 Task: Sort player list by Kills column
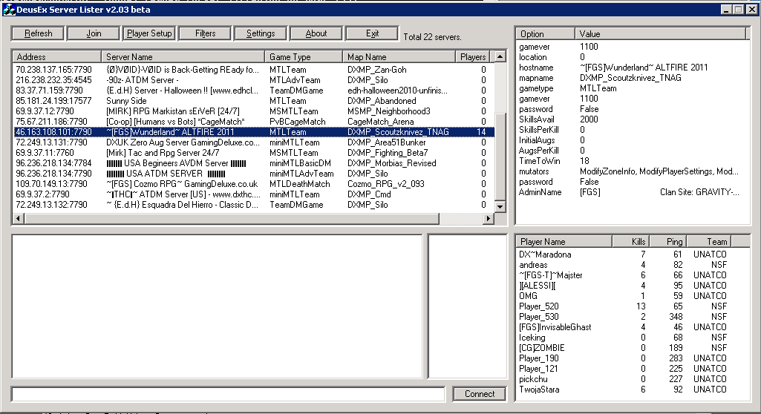click(630, 242)
